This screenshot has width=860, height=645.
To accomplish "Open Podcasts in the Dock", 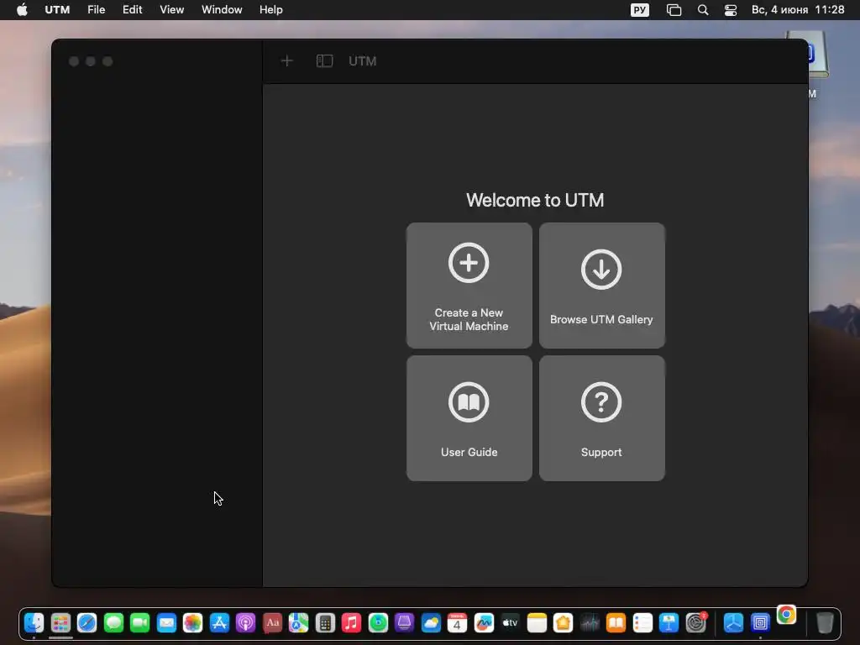I will tap(246, 623).
